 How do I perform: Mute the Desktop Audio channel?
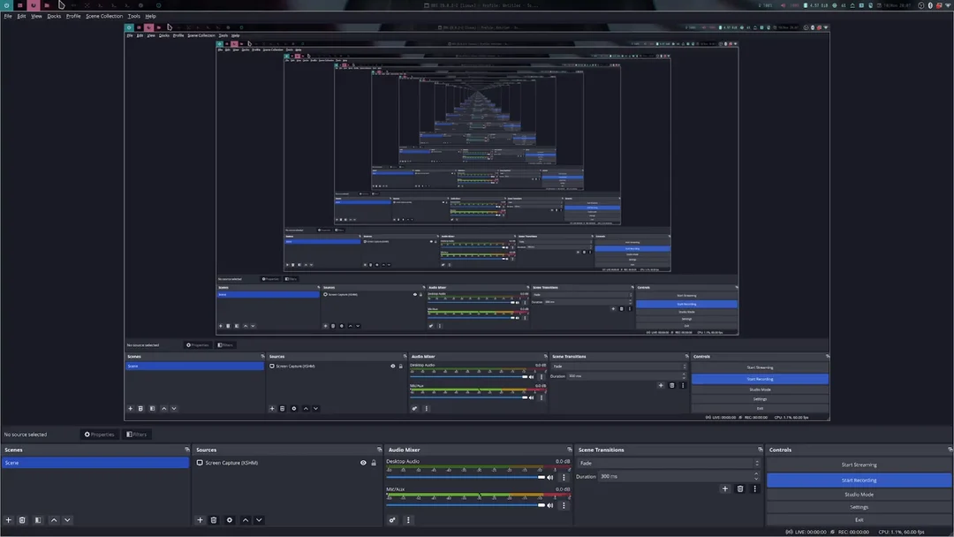(550, 477)
